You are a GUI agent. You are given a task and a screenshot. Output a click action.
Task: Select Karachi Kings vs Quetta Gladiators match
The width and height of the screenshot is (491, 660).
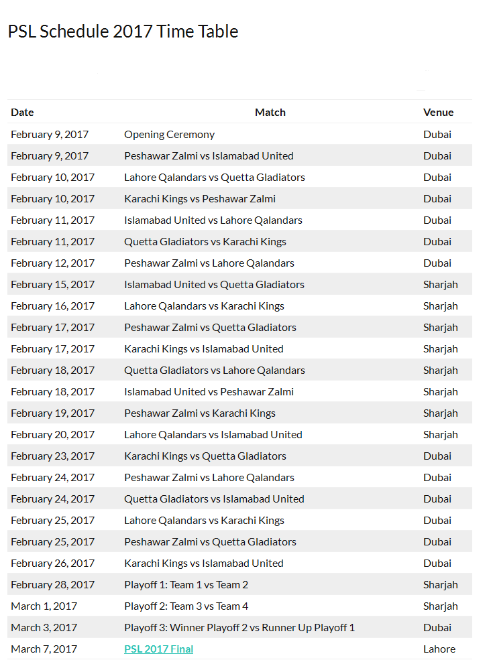(x=205, y=456)
